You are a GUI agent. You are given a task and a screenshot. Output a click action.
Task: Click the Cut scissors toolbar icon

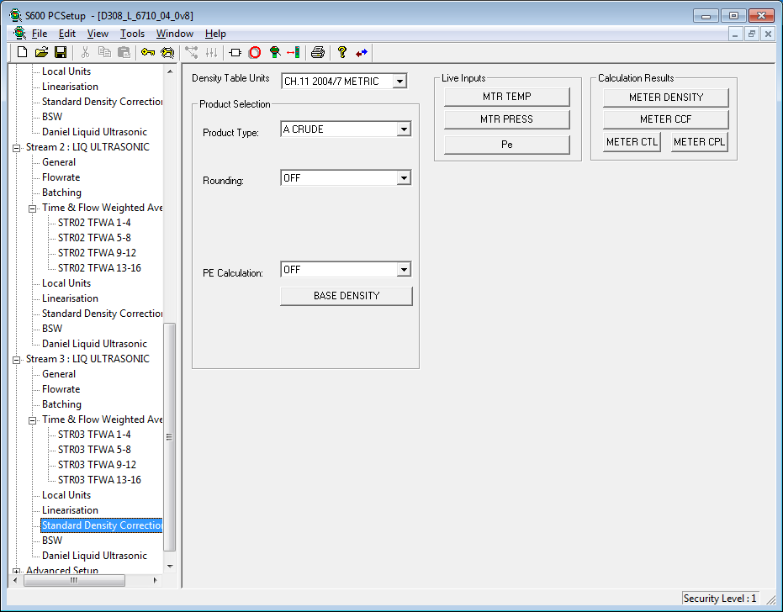[86, 52]
